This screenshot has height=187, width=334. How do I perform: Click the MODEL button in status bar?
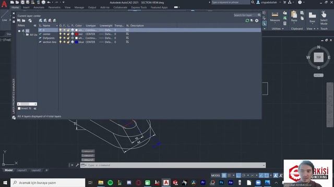[216, 176]
